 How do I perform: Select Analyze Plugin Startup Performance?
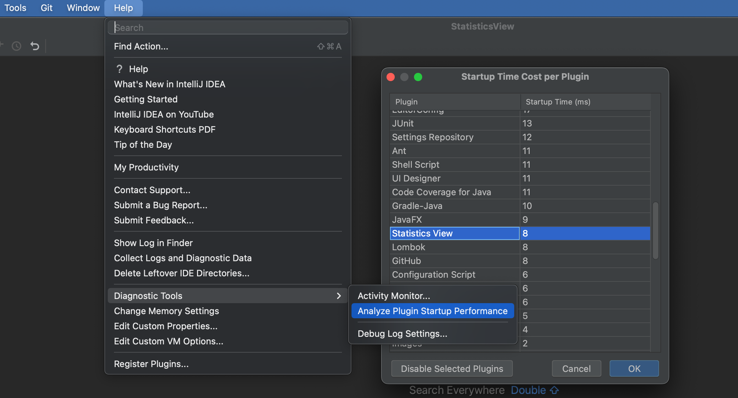click(x=433, y=311)
